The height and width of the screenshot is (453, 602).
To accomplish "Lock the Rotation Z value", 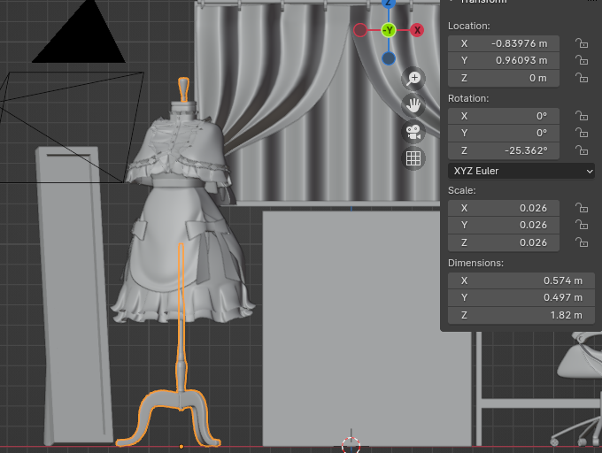I will pos(582,150).
